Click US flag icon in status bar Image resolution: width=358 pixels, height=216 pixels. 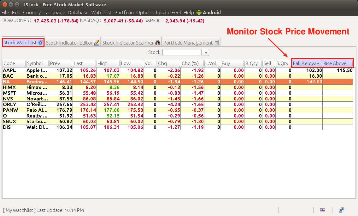323,210
